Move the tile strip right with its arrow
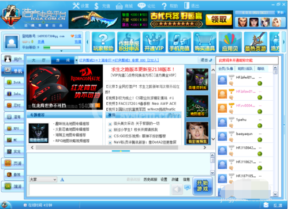This screenshot has height=209, width=295. (283, 42)
